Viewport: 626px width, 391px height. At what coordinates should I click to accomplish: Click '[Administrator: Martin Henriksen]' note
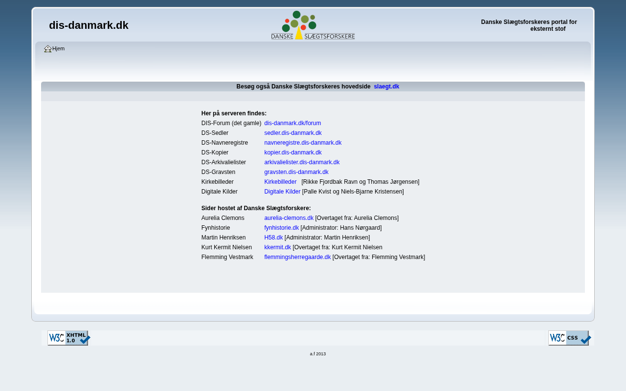pyautogui.click(x=327, y=238)
